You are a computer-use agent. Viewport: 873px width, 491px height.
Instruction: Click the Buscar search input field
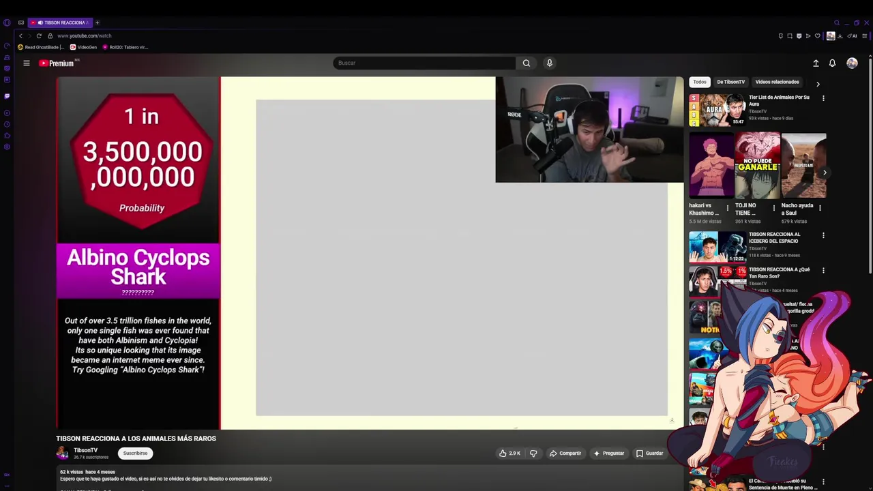pos(424,63)
